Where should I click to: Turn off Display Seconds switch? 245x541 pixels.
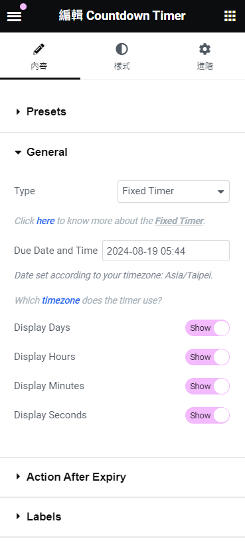[x=207, y=415]
